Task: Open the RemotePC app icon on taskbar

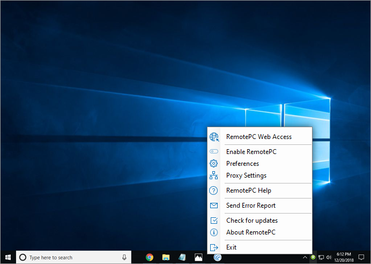Action: tap(217, 257)
